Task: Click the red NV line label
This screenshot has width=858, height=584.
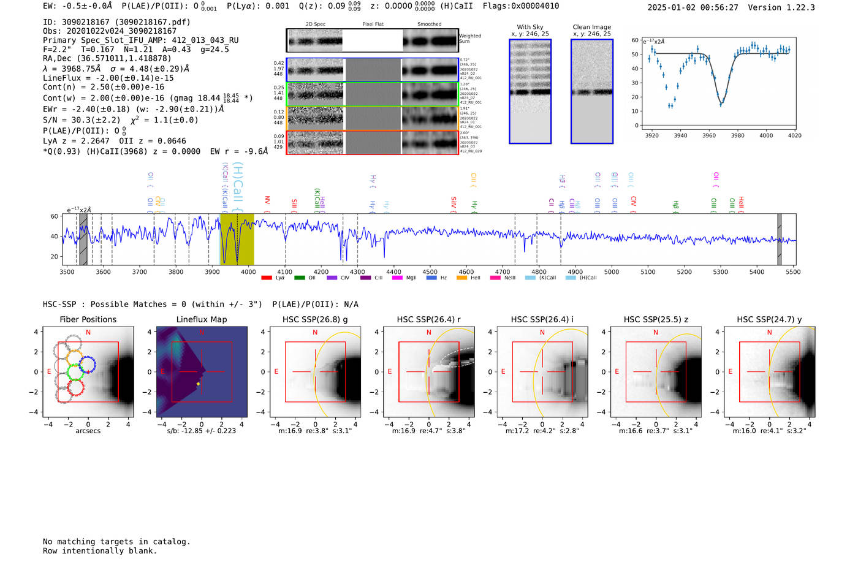Action: pyautogui.click(x=267, y=203)
